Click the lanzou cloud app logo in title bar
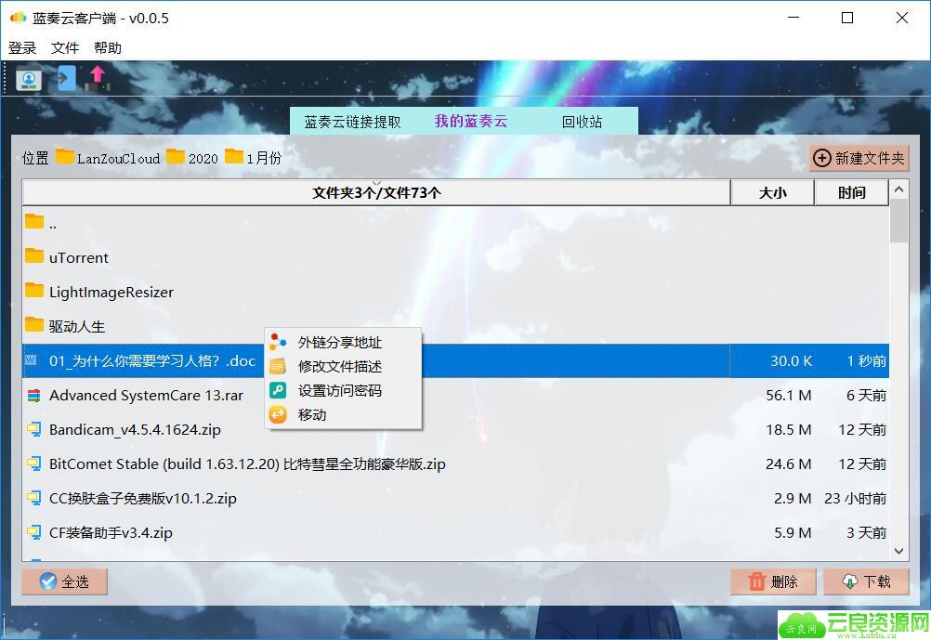 [x=19, y=18]
